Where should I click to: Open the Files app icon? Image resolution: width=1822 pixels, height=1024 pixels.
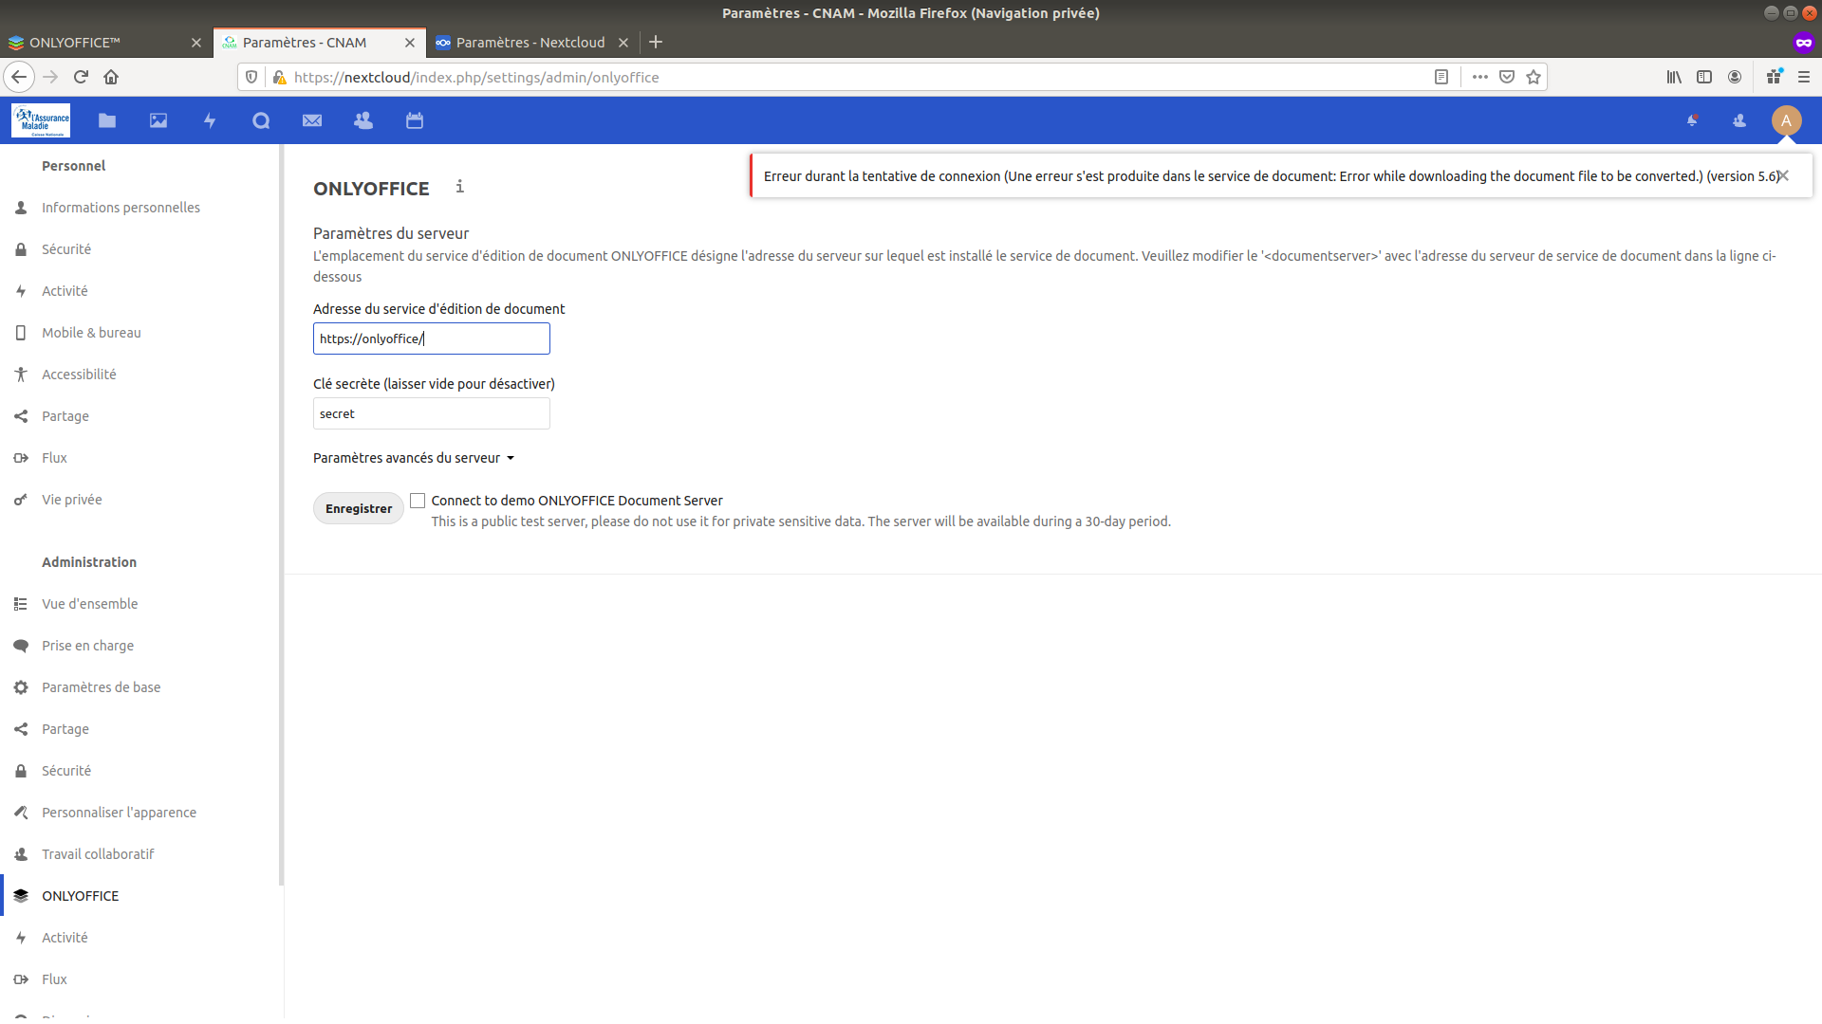(106, 120)
